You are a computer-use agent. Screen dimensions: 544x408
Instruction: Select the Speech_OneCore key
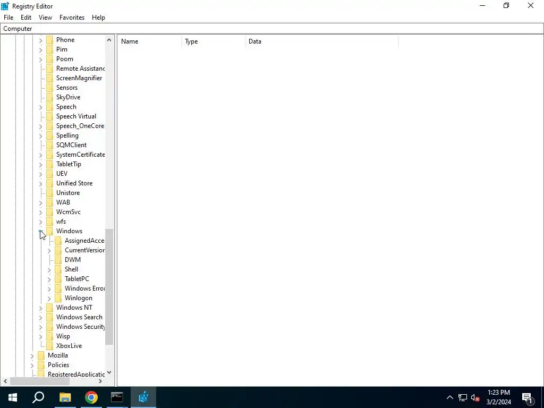tap(80, 126)
